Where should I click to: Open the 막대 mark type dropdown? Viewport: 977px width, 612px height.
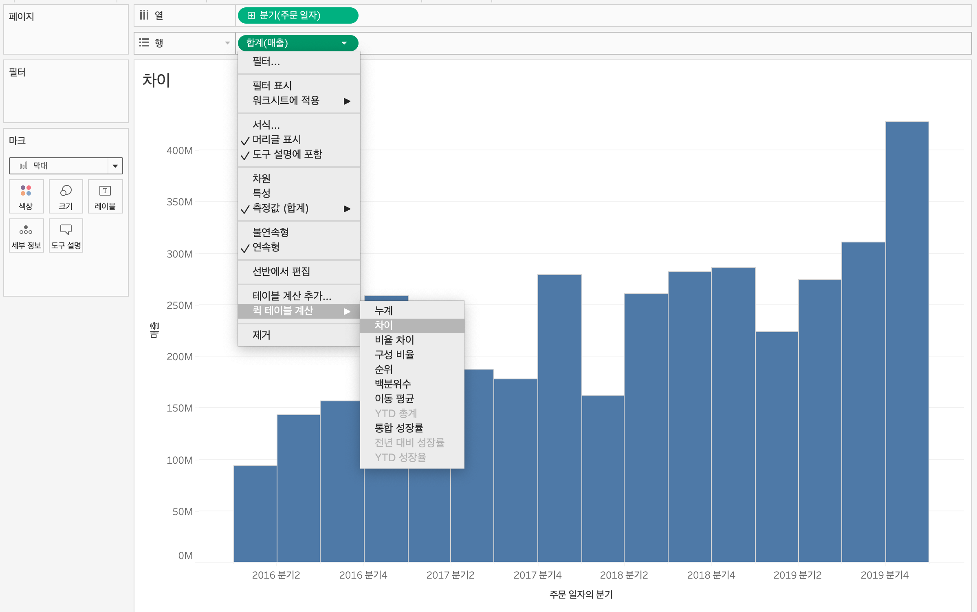click(115, 166)
